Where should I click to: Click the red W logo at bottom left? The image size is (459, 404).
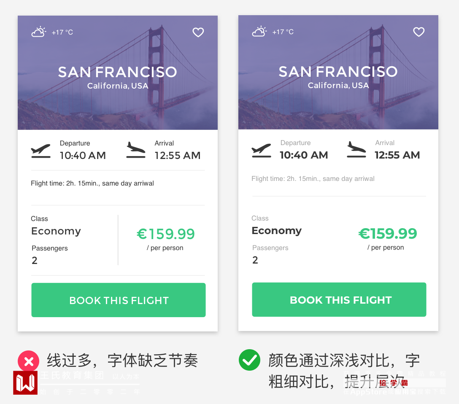(x=25, y=382)
